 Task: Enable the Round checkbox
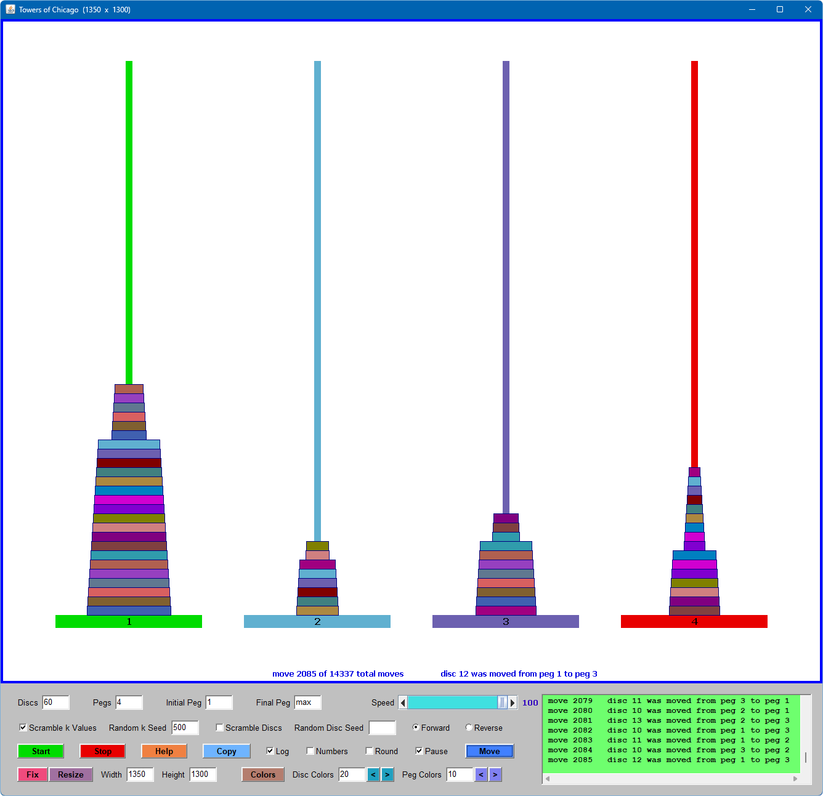click(x=370, y=751)
